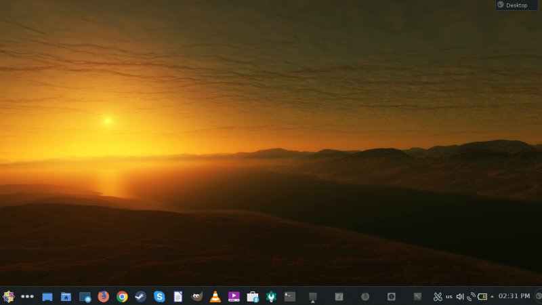
Task: Open the 02:31 PM clock calendar
Action: [514, 296]
